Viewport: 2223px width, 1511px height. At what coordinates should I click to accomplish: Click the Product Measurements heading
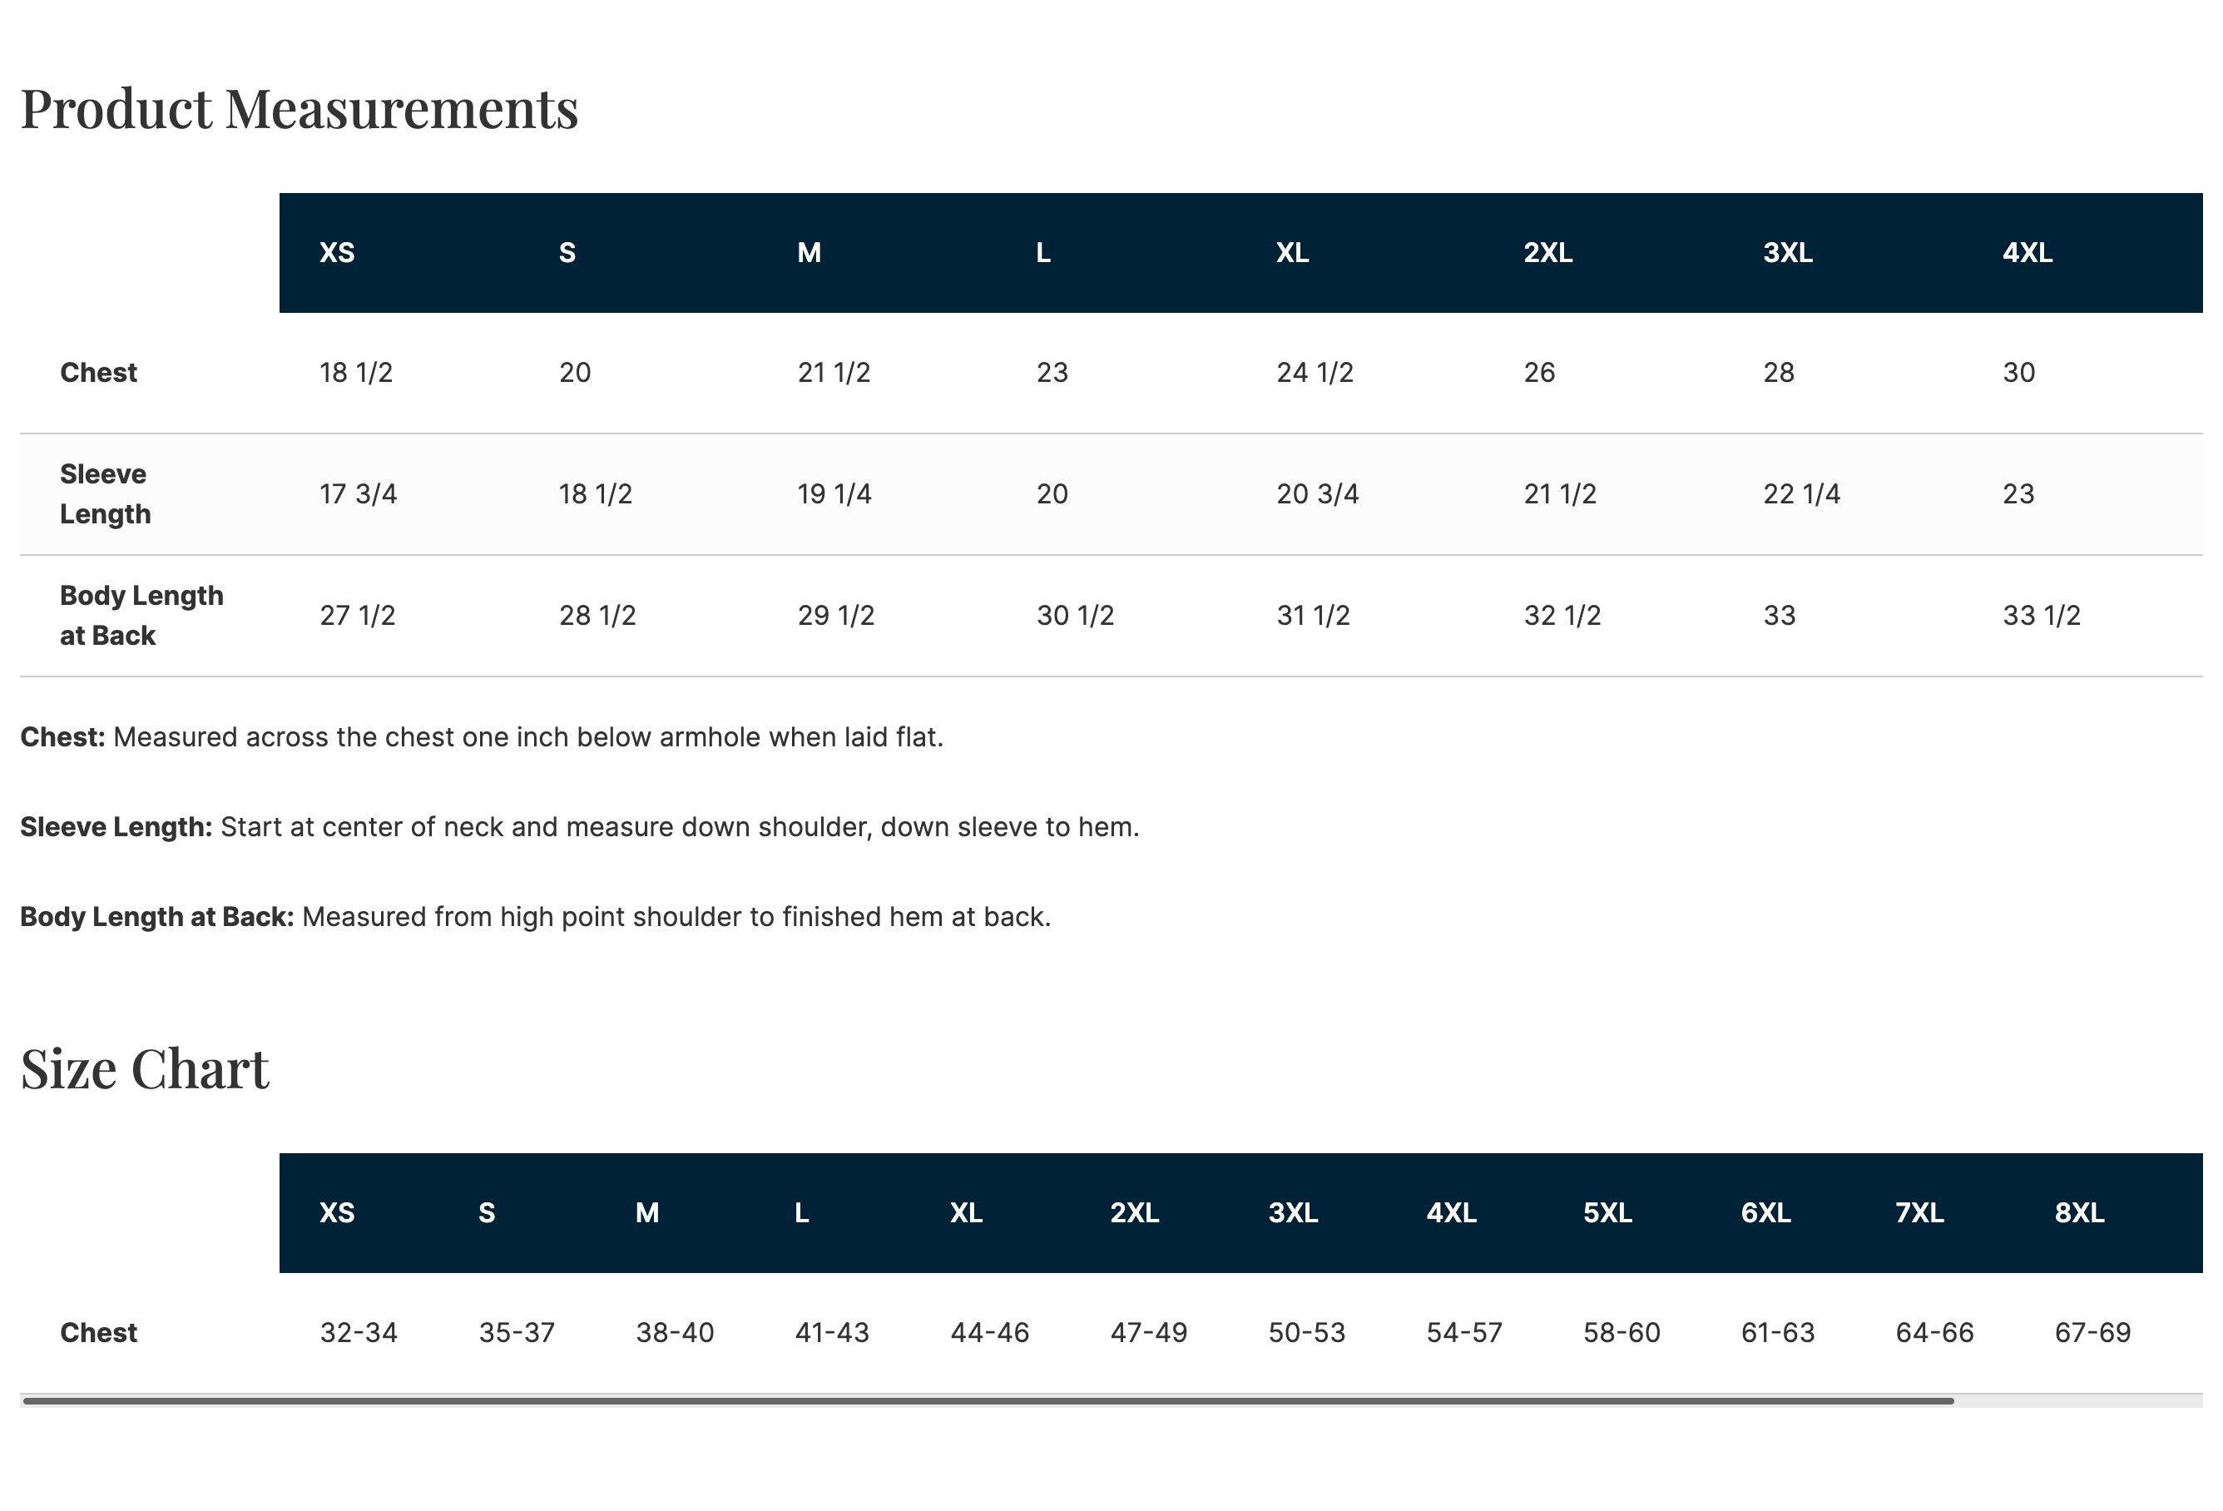tap(299, 108)
